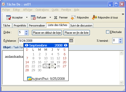126x92 pixels.
Task: Click the Refuser calendar icon
Action: [33, 17]
